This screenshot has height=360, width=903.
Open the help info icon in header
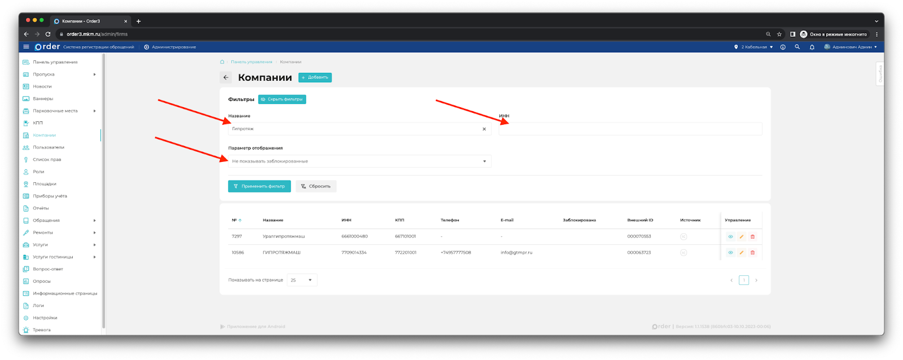(783, 47)
